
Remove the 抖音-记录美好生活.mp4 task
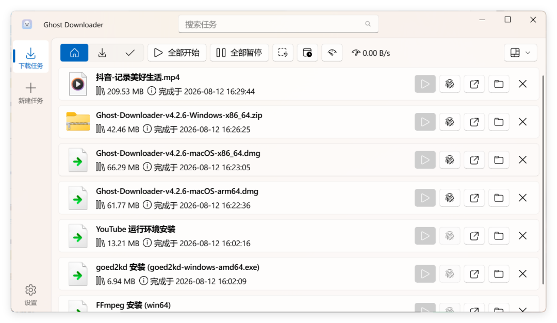coord(522,84)
